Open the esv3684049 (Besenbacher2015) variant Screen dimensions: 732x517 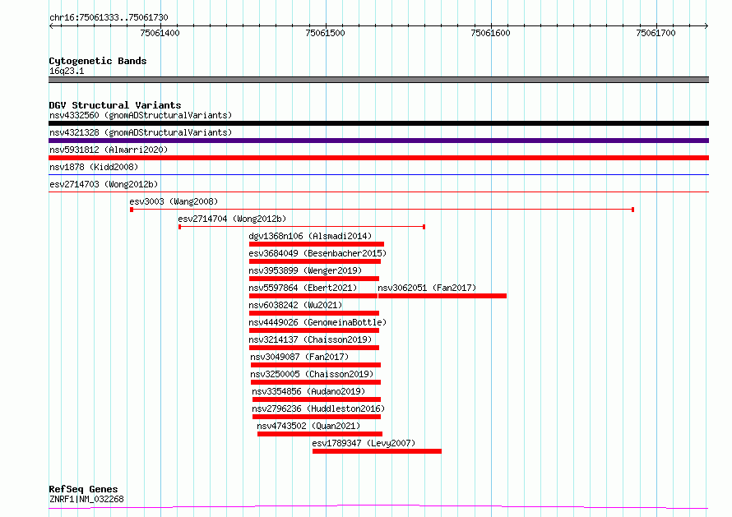(317, 253)
